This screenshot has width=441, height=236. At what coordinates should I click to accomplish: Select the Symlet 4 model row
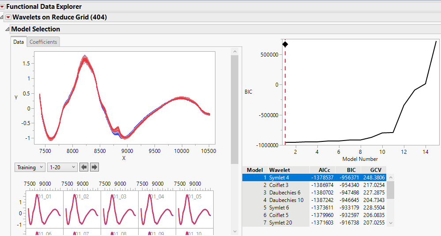coord(314,178)
